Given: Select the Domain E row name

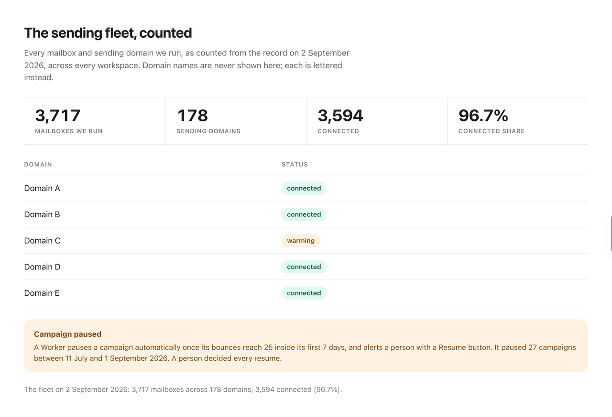Looking at the screenshot, I should tap(42, 293).
